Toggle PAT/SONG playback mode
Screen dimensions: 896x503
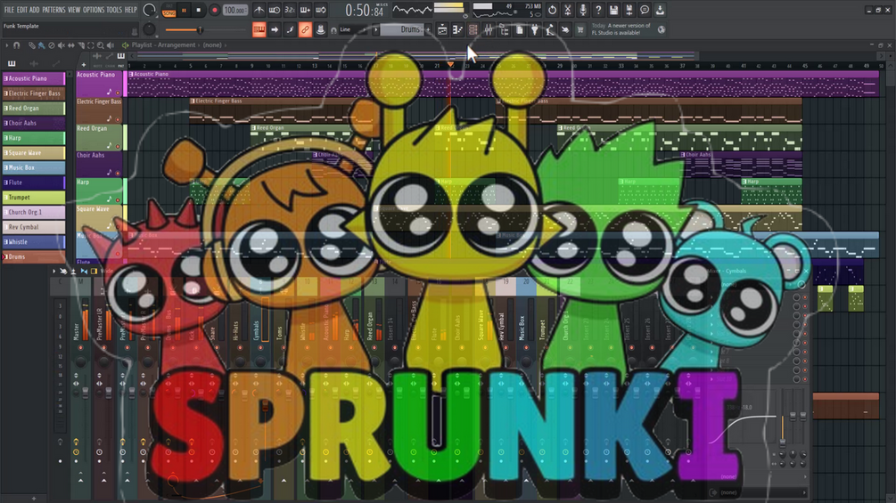pyautogui.click(x=169, y=11)
